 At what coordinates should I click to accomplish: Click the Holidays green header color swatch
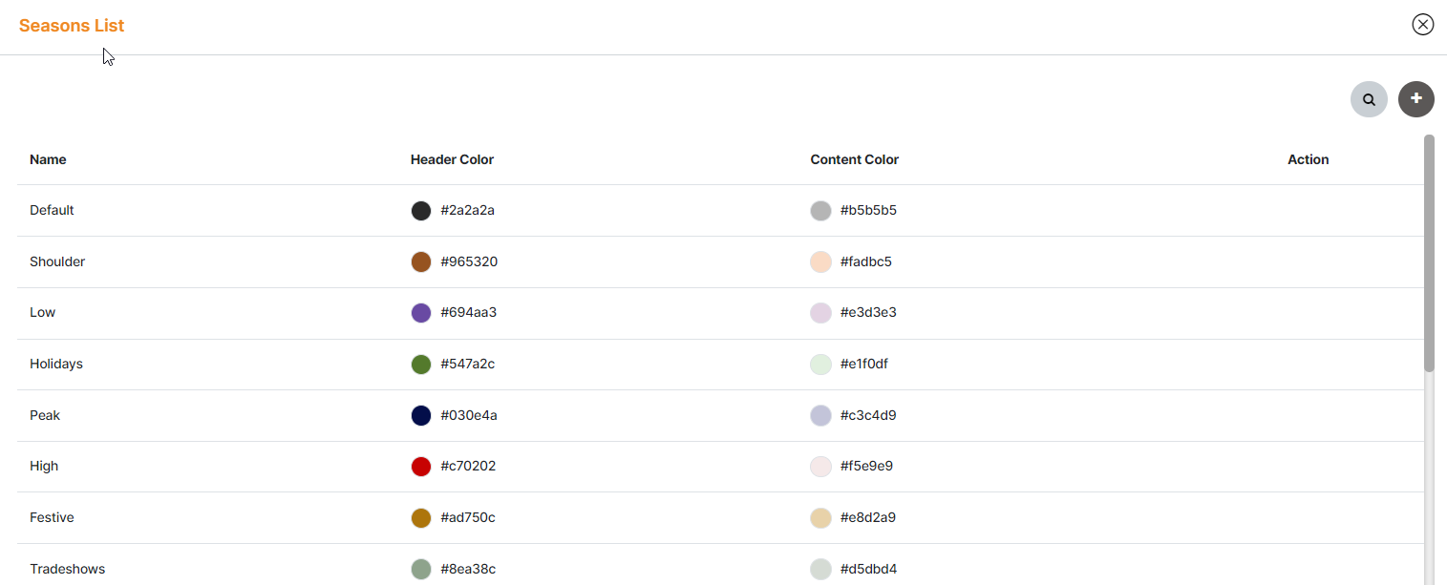(x=421, y=365)
